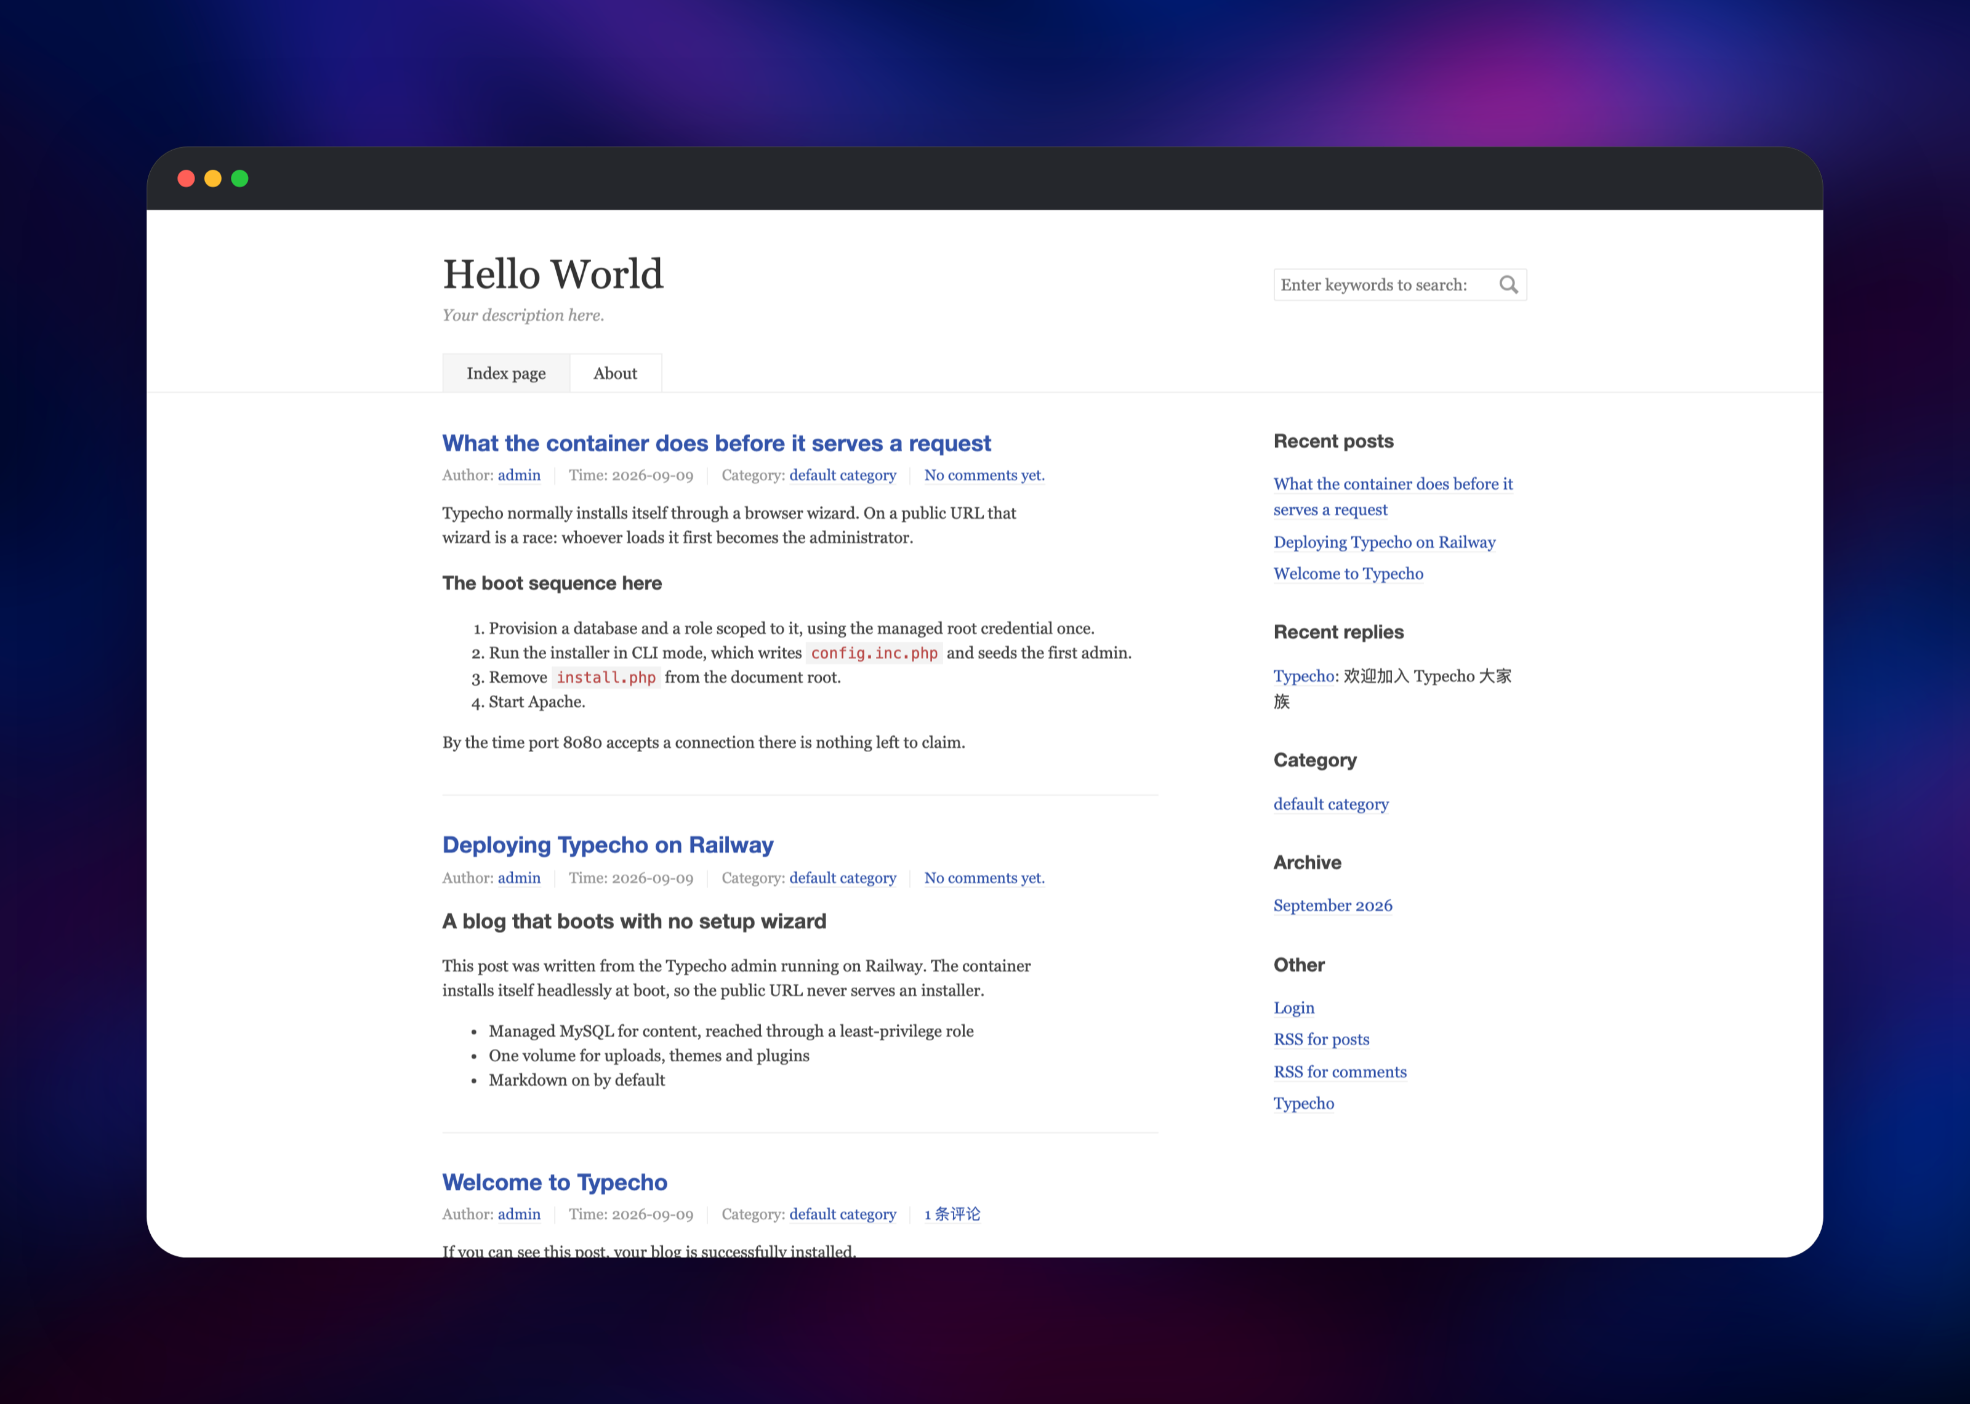Screen dimensions: 1970x1404
Task: Click the search magnifier icon
Action: 1508,284
